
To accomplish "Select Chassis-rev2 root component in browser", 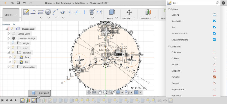I will (28, 29).
